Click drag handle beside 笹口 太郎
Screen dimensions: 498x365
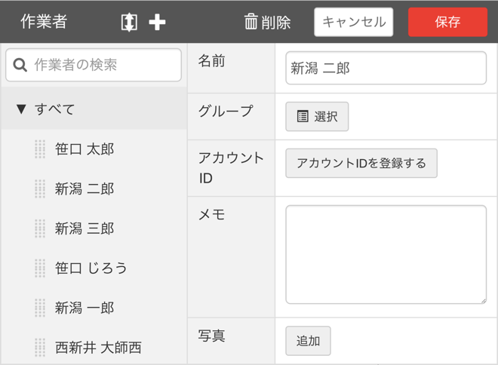[40, 149]
